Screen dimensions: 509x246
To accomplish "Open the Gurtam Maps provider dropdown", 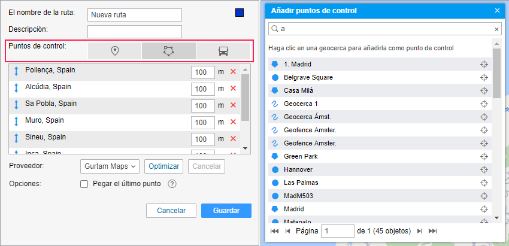I will 110,166.
